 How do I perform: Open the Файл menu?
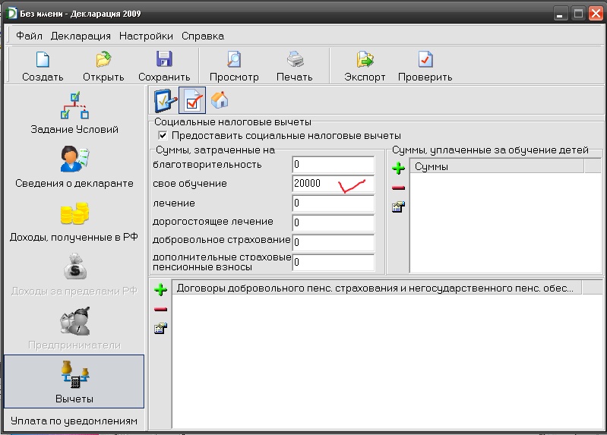pyautogui.click(x=29, y=36)
